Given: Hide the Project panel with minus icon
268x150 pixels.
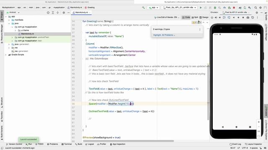Looking at the screenshot, I should [x=68, y=12].
